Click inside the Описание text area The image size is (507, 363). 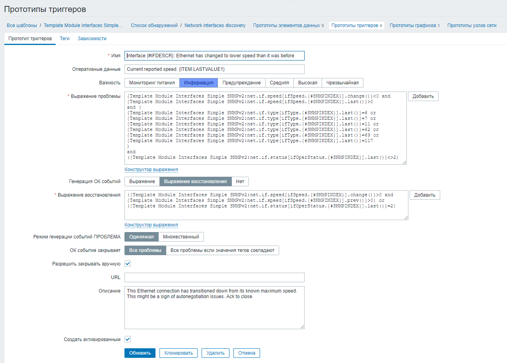coord(214,308)
